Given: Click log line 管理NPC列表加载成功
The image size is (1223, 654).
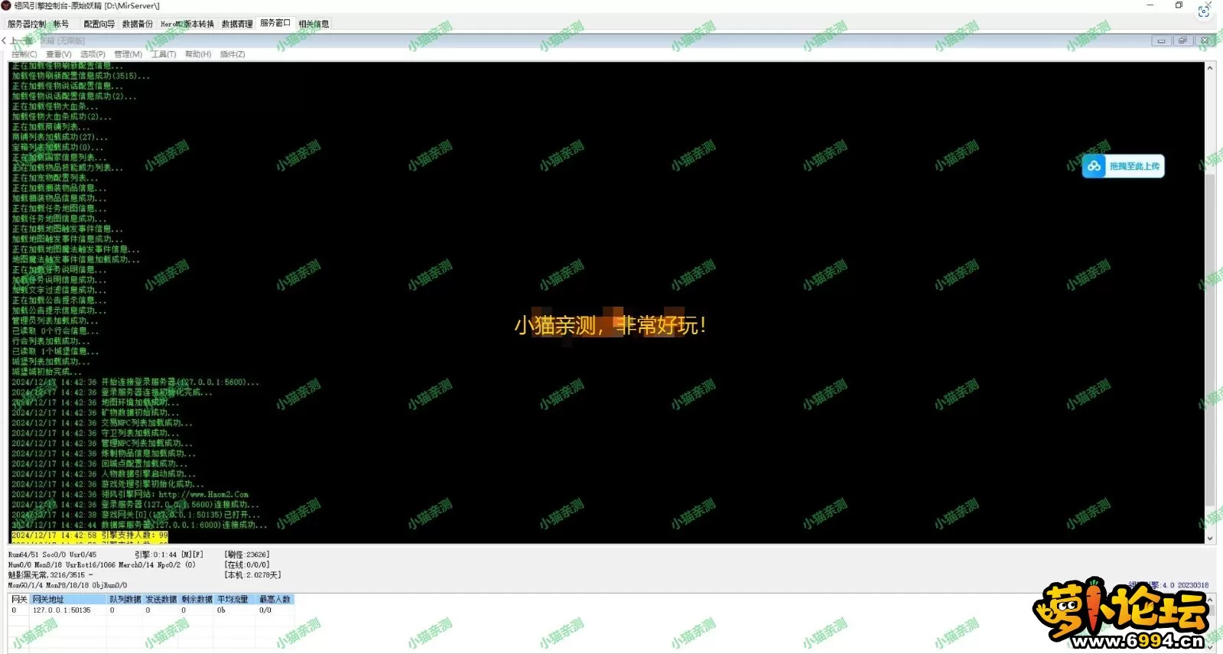Looking at the screenshot, I should coord(102,443).
